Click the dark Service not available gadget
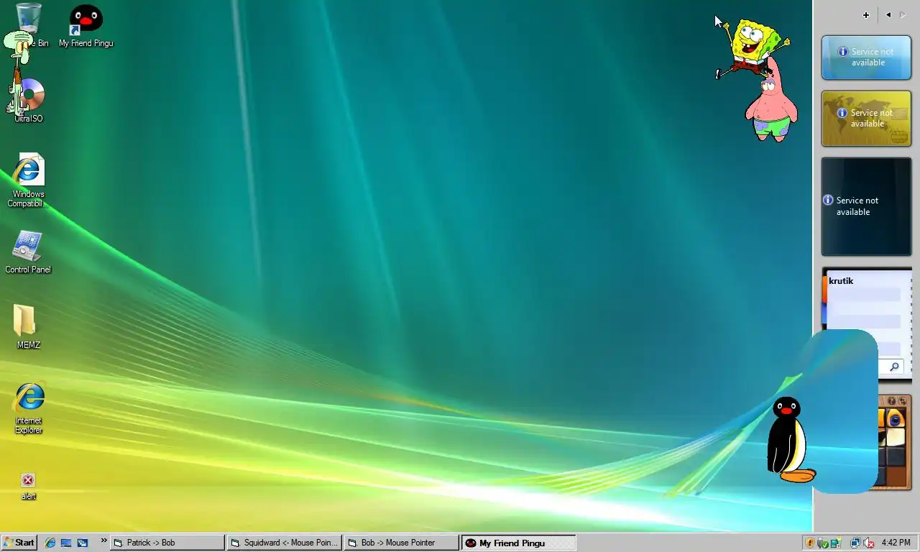 (x=866, y=206)
